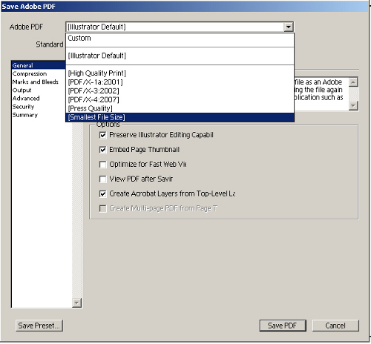Click the Save Preset button
Image resolution: width=371 pixels, height=344 pixels.
tap(39, 325)
